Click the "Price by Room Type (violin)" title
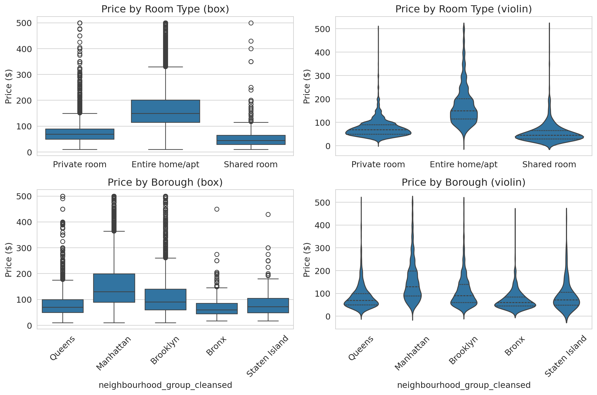This screenshot has width=597, height=395. 463,9
